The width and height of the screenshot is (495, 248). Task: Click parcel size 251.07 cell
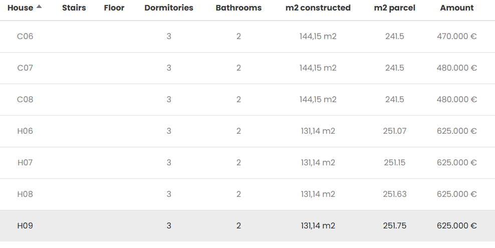(395, 131)
